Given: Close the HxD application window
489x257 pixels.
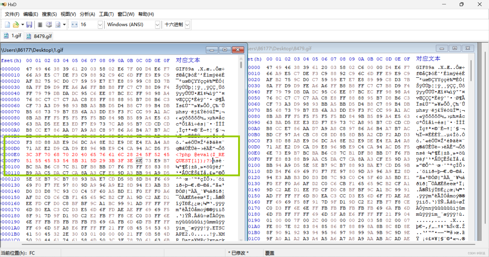Looking at the screenshot, I should point(480,4).
